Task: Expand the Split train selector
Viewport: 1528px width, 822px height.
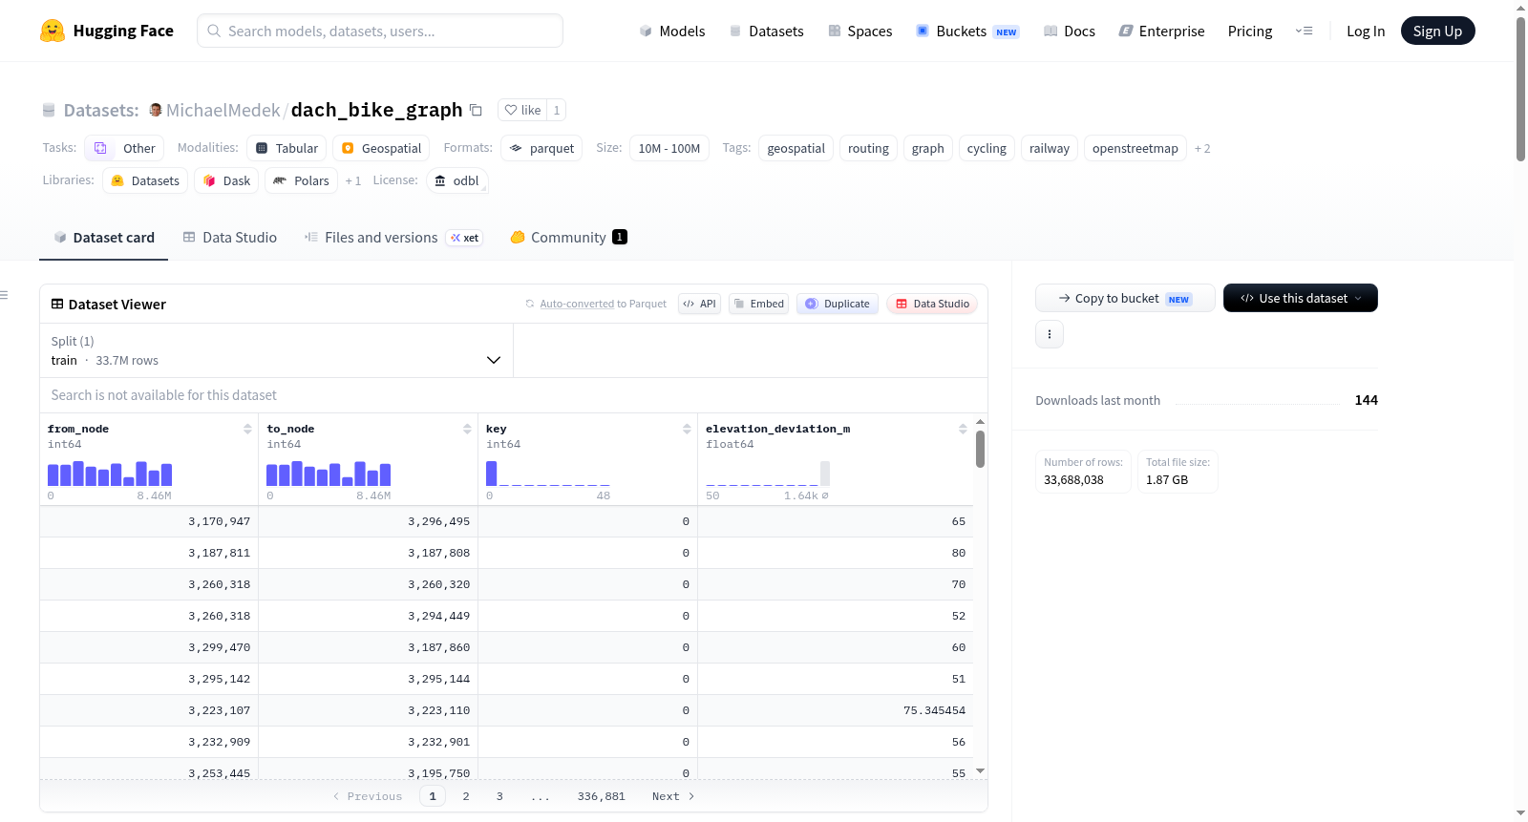Action: (x=276, y=350)
